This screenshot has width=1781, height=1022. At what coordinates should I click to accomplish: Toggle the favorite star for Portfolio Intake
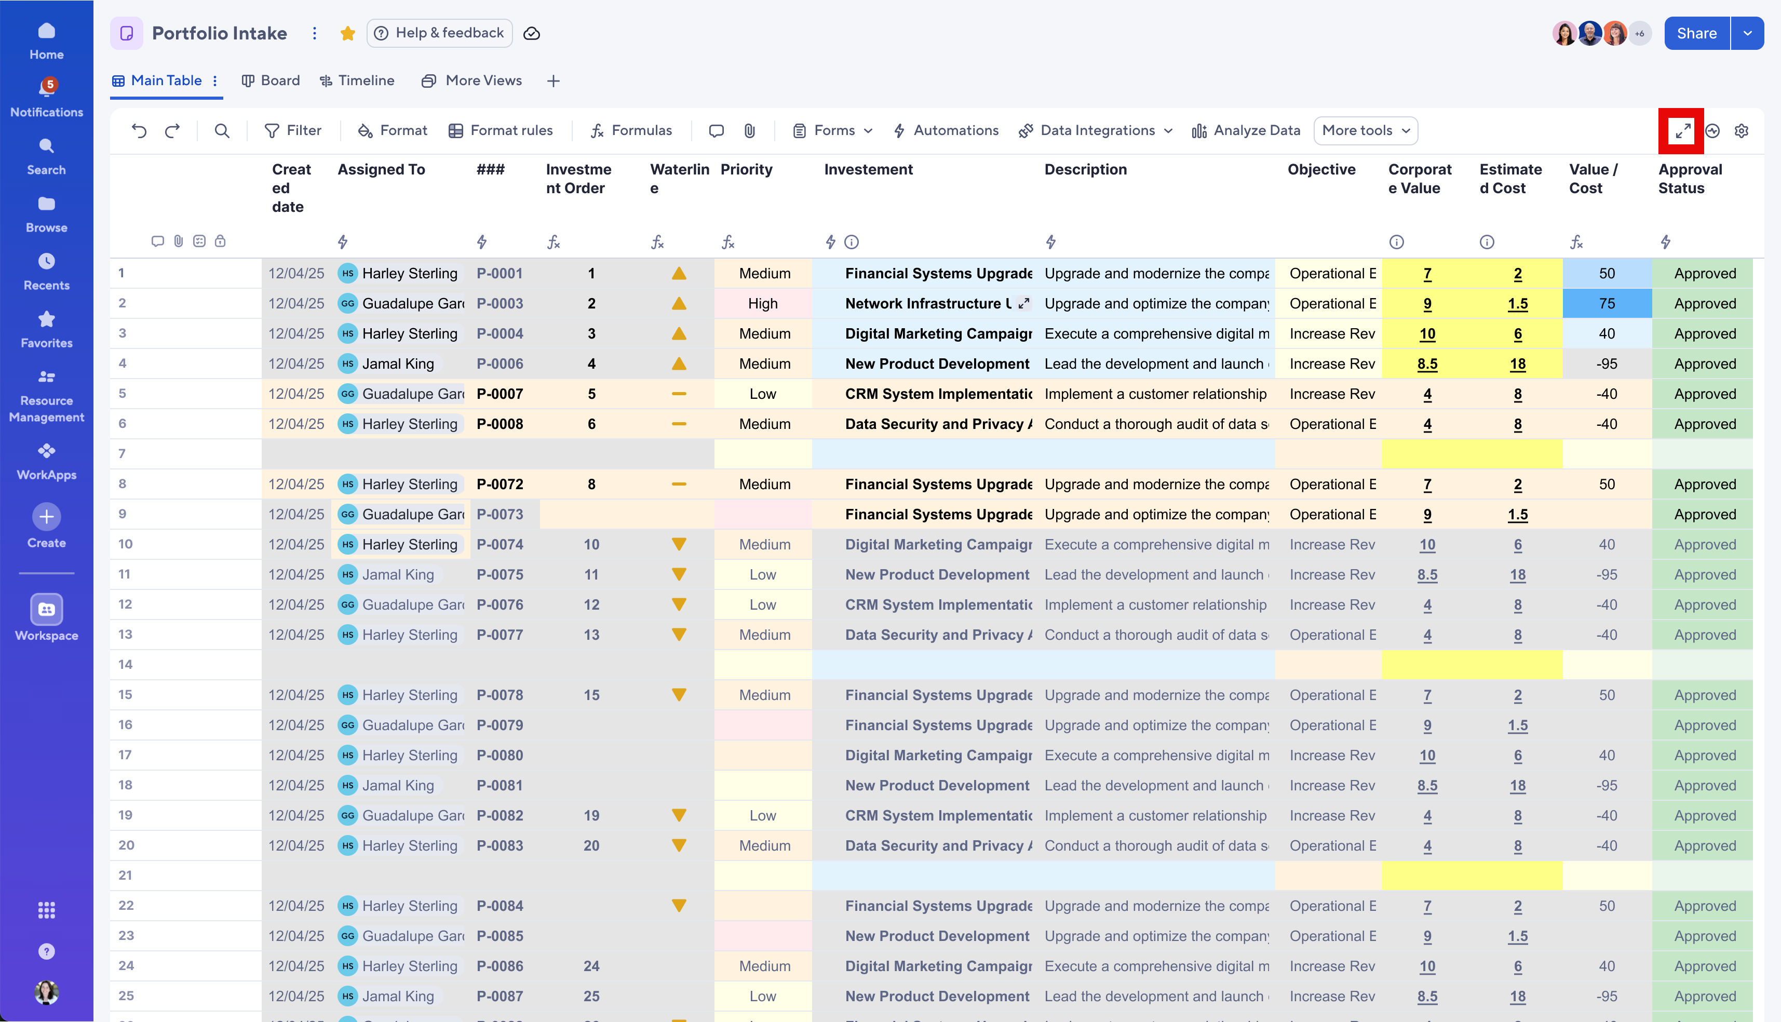point(347,33)
